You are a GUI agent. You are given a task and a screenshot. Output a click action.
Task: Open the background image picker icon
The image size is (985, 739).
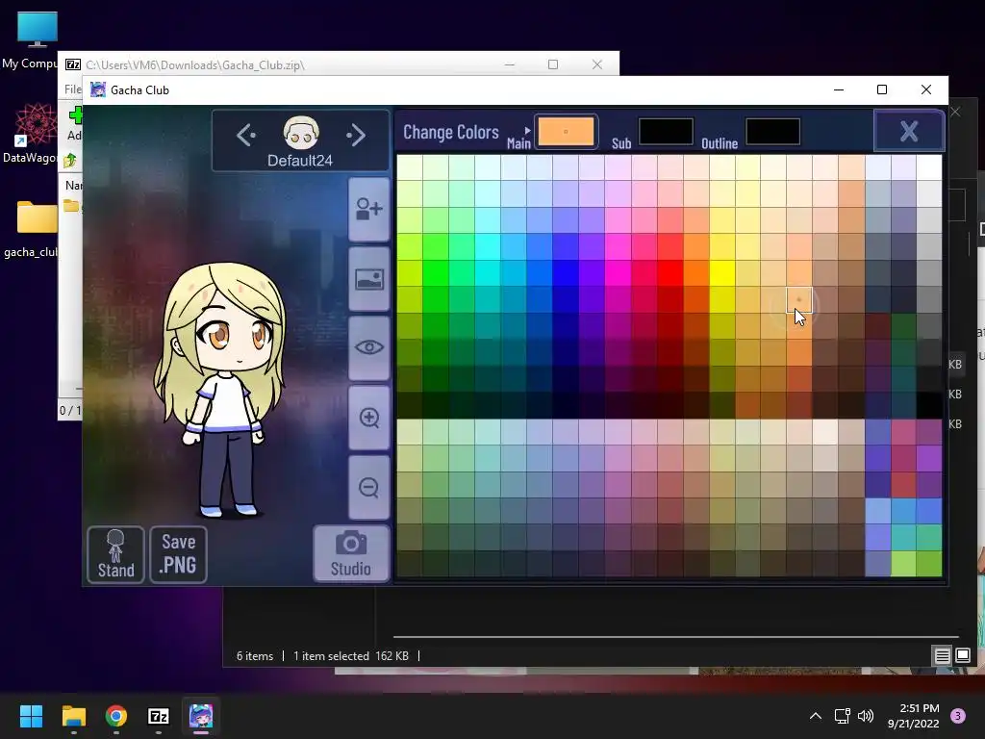(x=369, y=278)
